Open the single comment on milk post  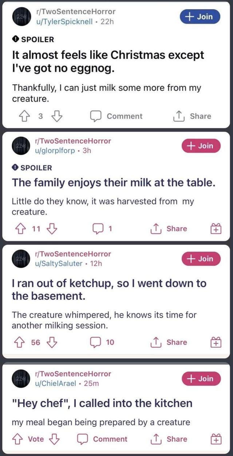103,229
